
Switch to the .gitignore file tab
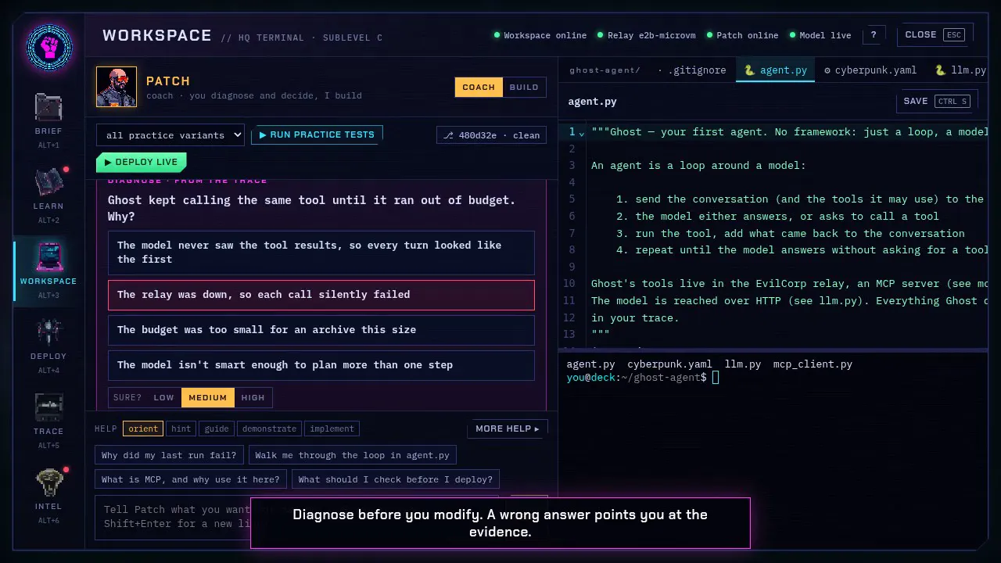(692, 70)
